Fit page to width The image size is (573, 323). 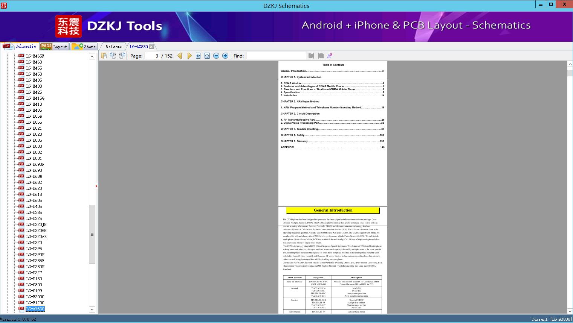coord(198,56)
